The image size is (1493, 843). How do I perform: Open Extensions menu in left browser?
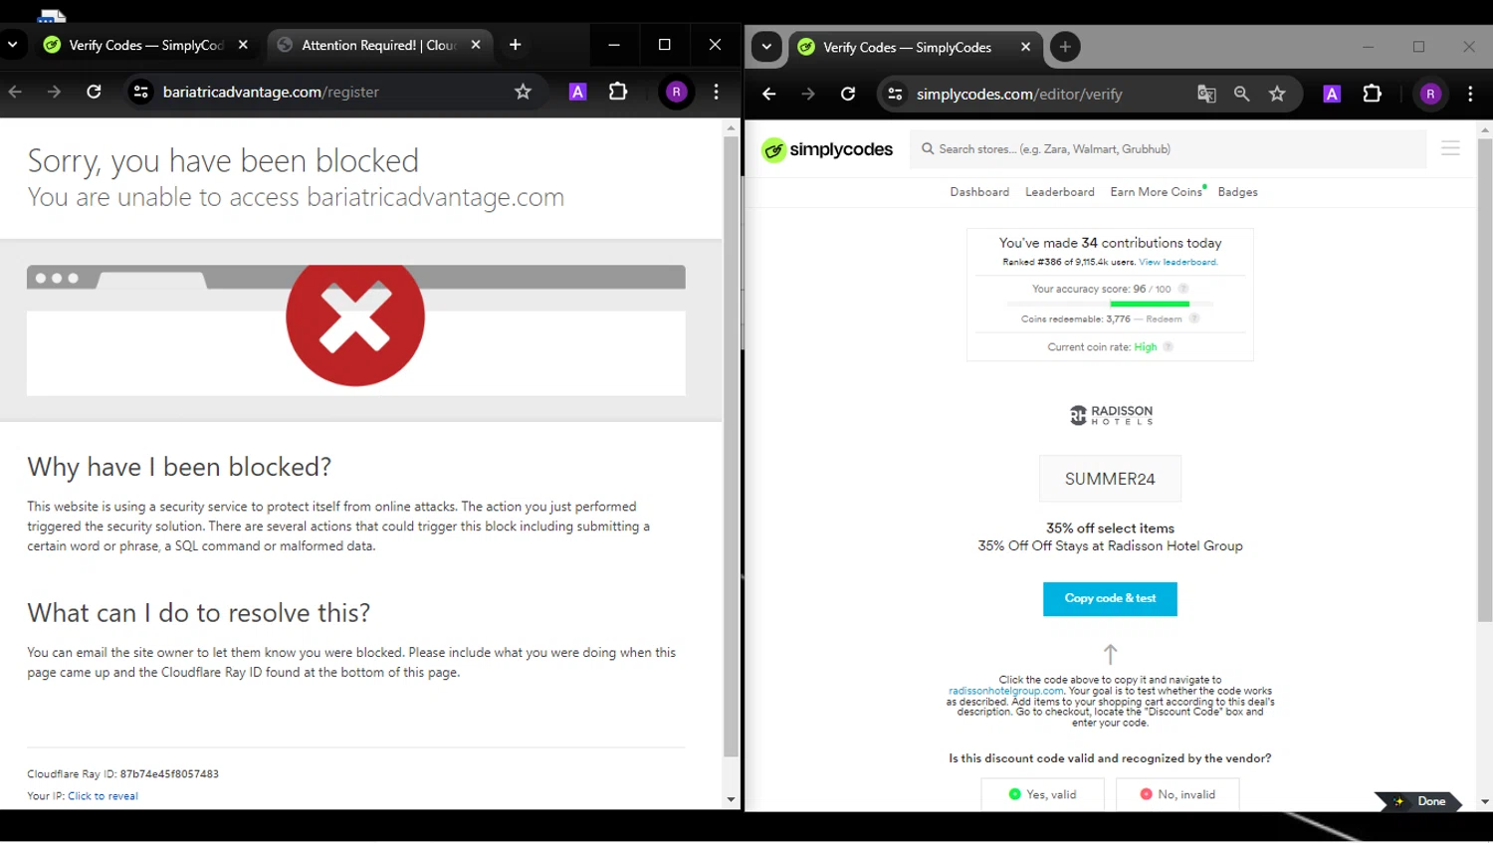click(x=618, y=92)
